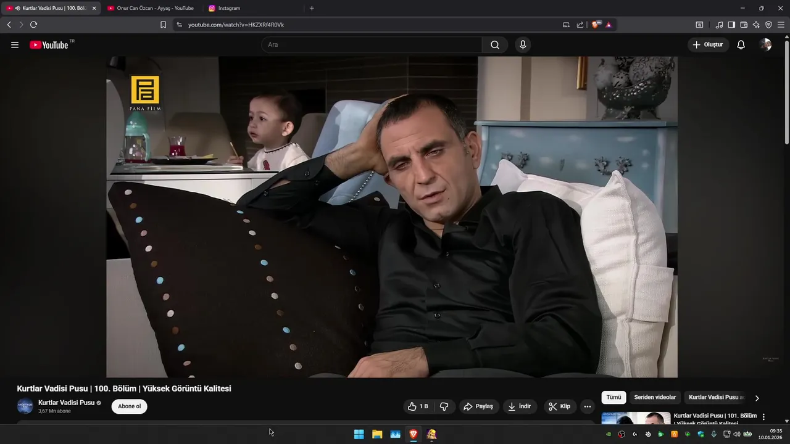Open the NVIDIA tray icon

click(608, 434)
